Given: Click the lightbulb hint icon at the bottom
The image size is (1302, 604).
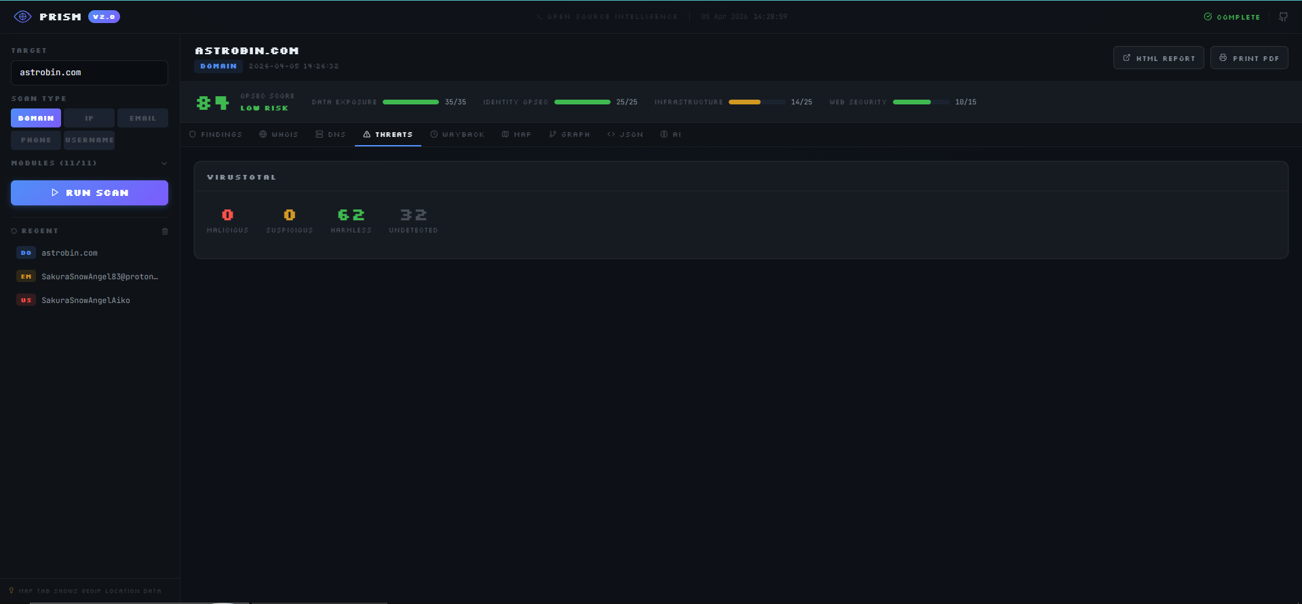Looking at the screenshot, I should [12, 590].
